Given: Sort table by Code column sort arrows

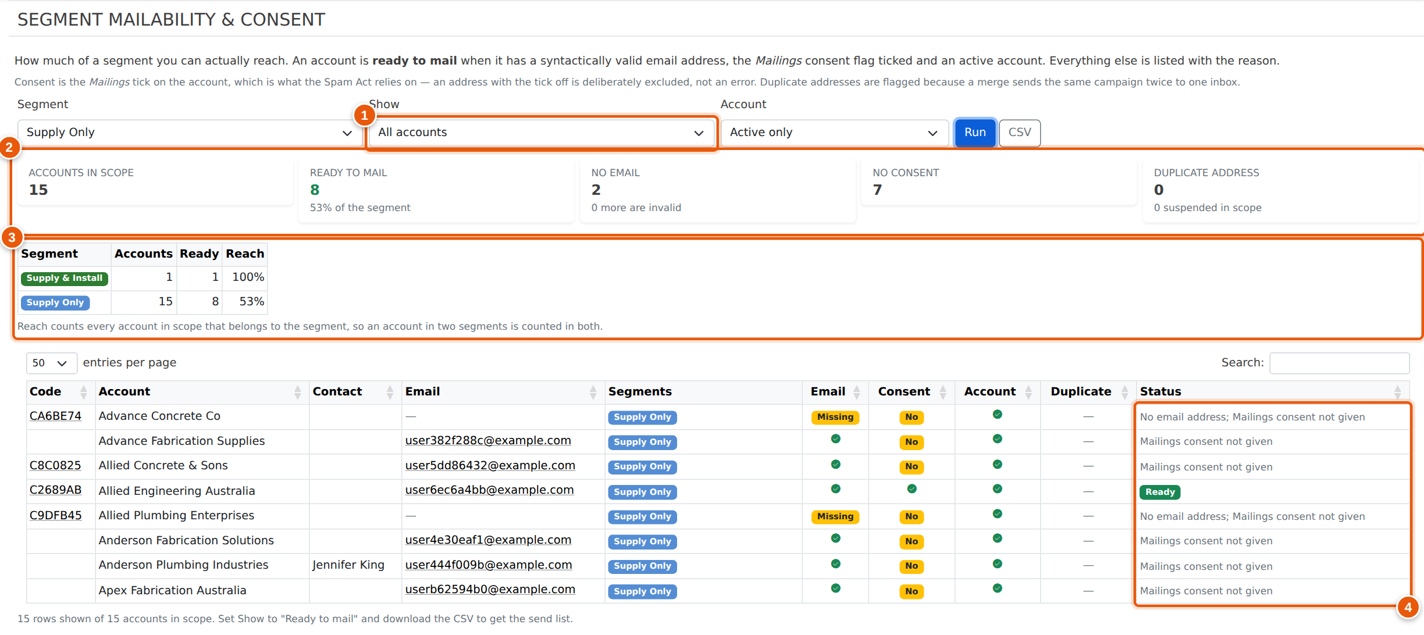Looking at the screenshot, I should tap(84, 393).
